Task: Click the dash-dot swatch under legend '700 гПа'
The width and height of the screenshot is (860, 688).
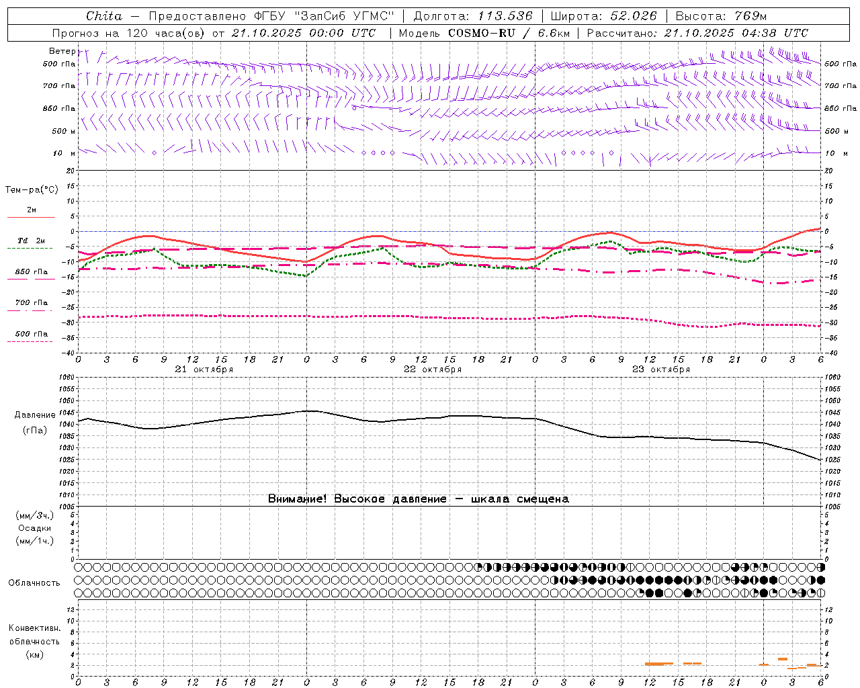Action: click(30, 310)
